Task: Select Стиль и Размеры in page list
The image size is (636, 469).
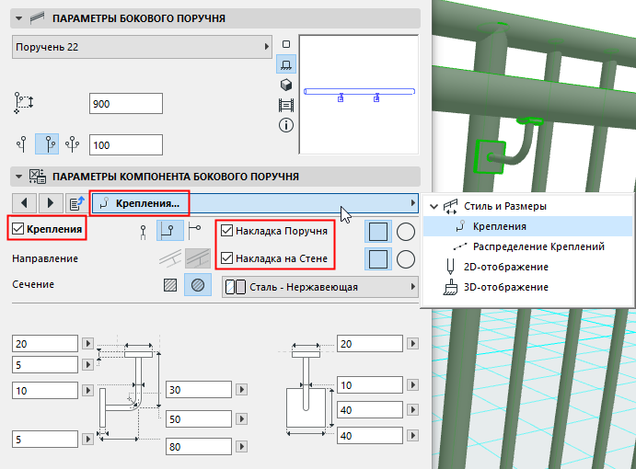Action: [505, 206]
